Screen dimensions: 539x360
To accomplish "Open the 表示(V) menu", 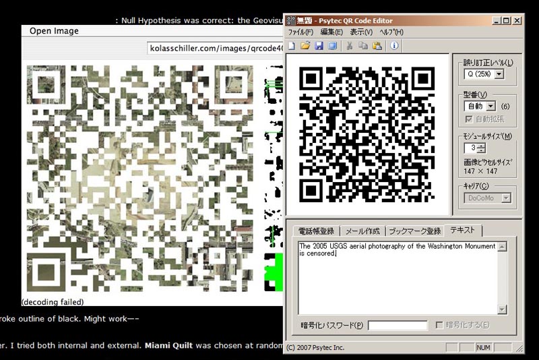I will (x=361, y=32).
